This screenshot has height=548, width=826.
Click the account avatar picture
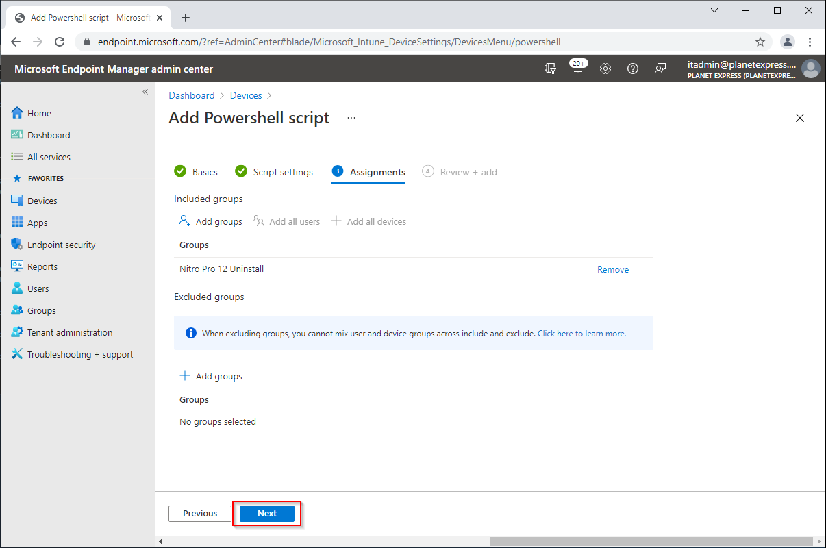tap(811, 68)
